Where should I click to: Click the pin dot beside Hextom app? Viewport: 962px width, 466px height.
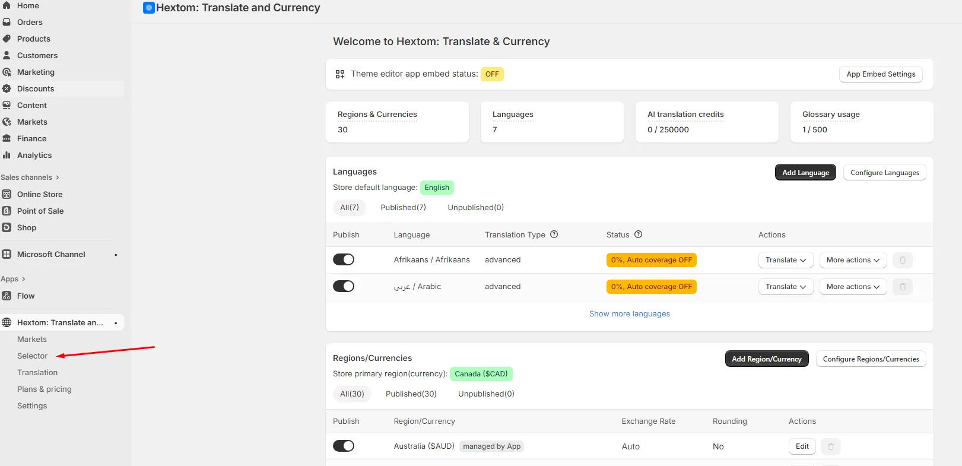(x=116, y=323)
